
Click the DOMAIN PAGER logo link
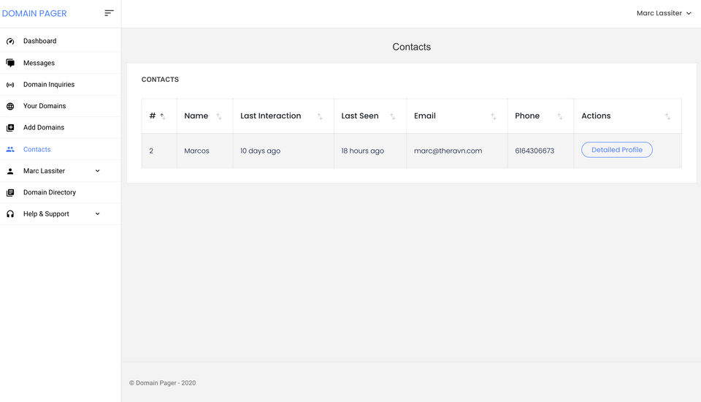click(34, 13)
